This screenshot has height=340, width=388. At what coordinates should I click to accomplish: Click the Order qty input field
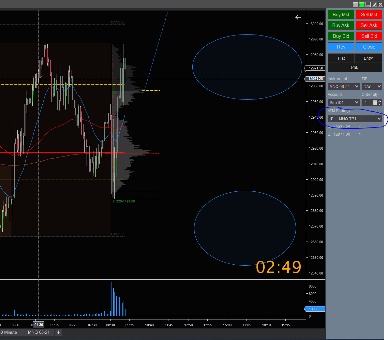point(367,102)
